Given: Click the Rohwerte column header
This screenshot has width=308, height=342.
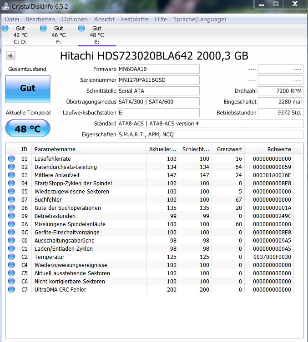Looking at the screenshot, I should 269,149.
